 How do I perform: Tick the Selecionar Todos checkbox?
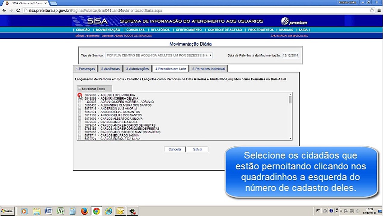coord(79,88)
